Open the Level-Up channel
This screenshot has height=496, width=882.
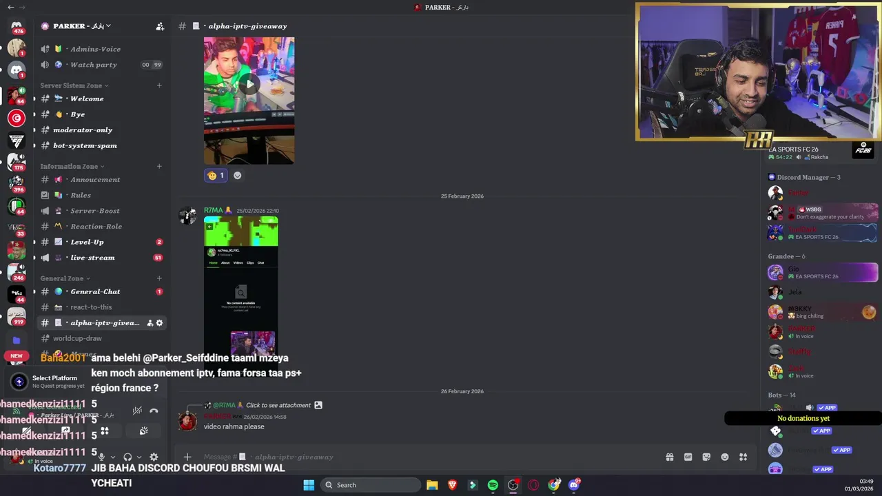click(x=101, y=242)
